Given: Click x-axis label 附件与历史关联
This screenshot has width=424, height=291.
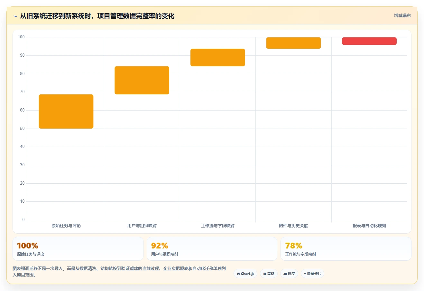Looking at the screenshot, I should click(x=293, y=226).
